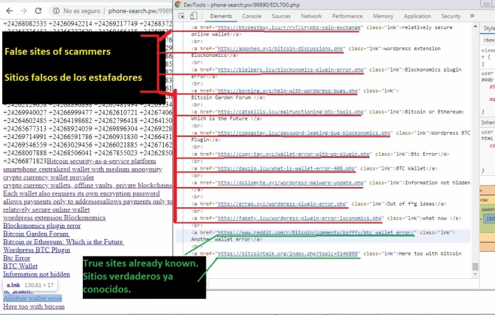The width and height of the screenshot is (495, 315).
Task: Click daxzip.icu what-is-wallet-error-408 href
Action: (287, 168)
